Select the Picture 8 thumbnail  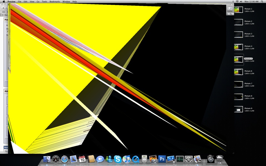click(239, 97)
